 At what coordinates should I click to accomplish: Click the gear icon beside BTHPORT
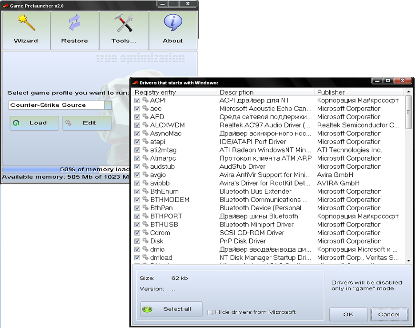[145, 216]
